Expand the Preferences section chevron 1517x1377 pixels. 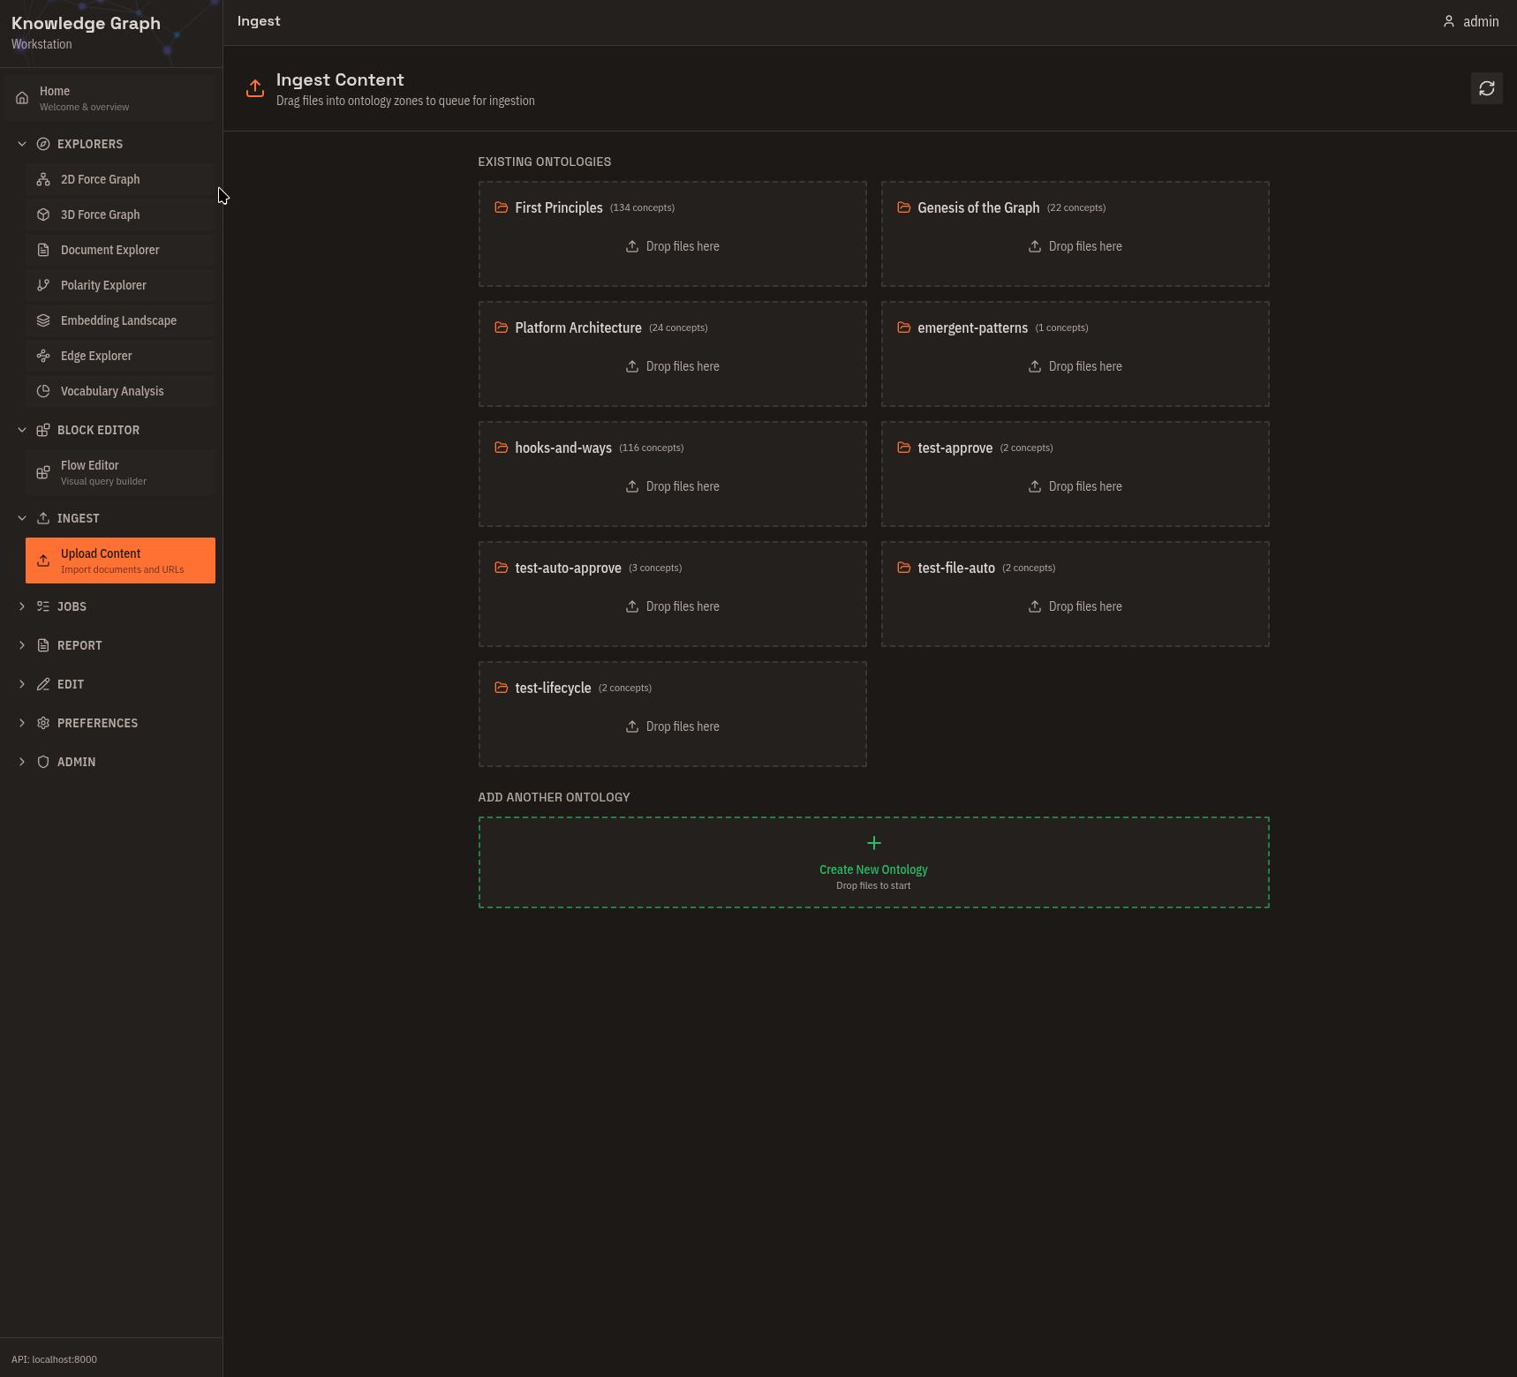tap(22, 723)
